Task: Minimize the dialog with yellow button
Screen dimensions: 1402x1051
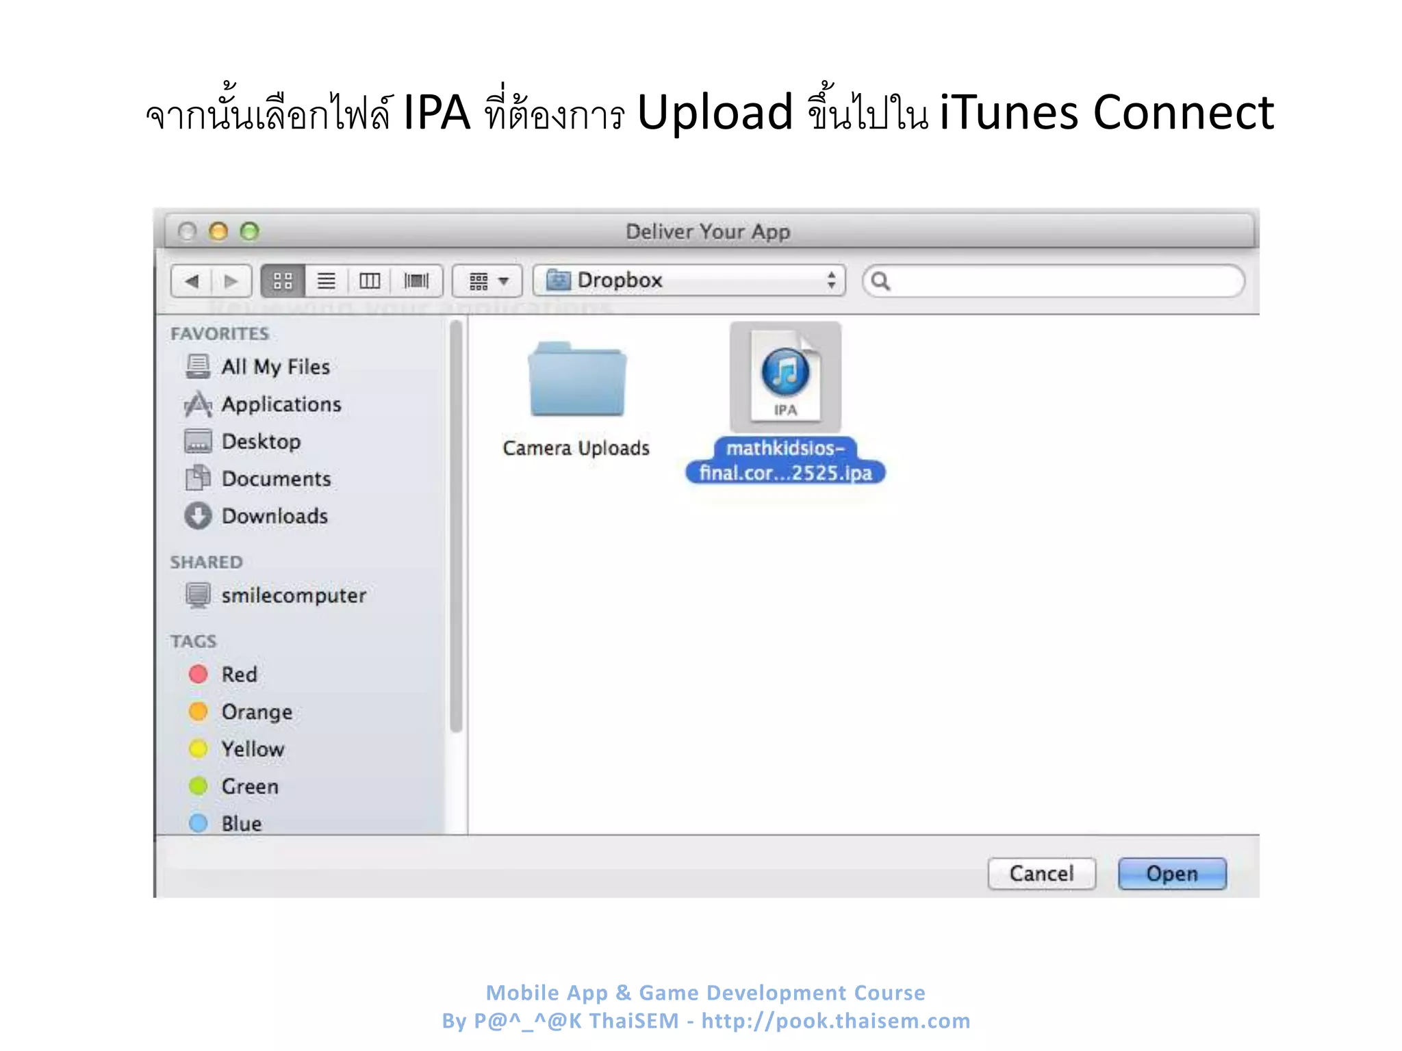Action: pyautogui.click(x=218, y=231)
